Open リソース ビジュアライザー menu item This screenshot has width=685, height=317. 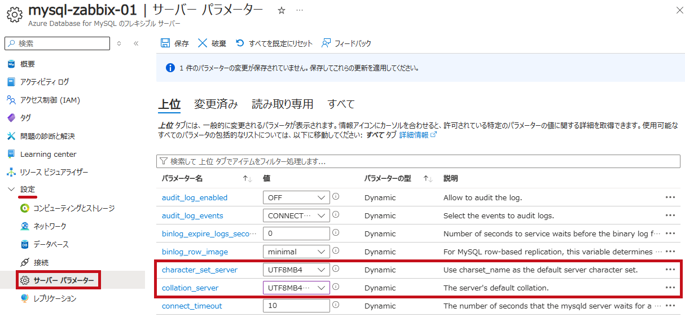[54, 172]
